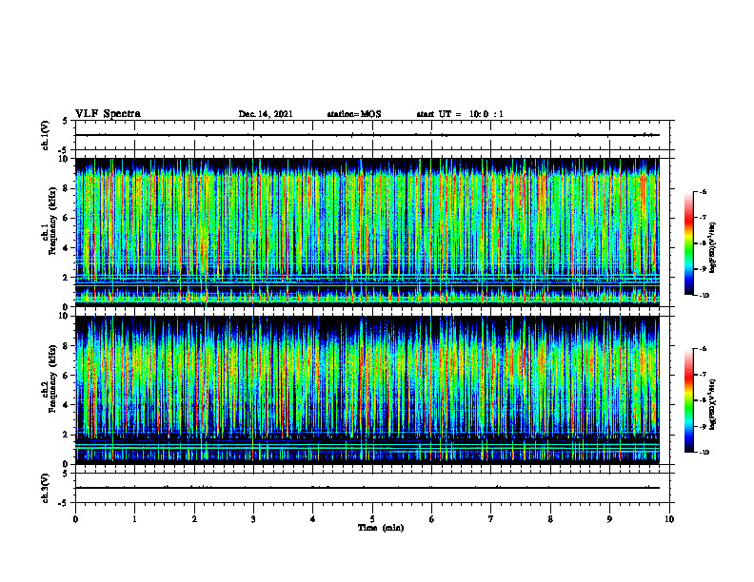Click the time axis tick label "7"
The image size is (754, 582).
tap(491, 519)
